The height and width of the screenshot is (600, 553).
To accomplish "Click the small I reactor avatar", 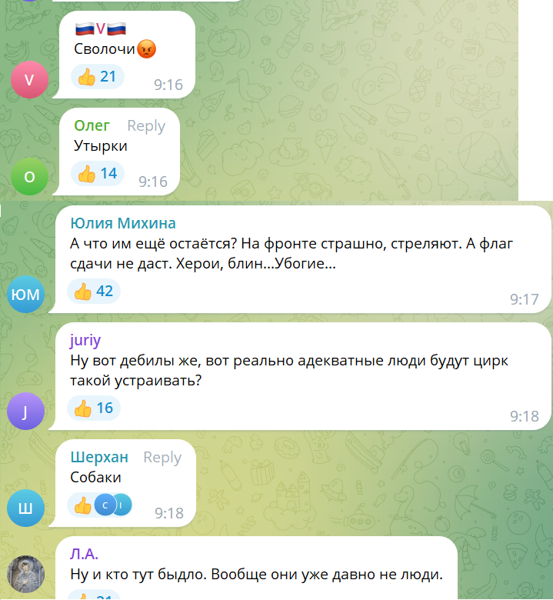I will tap(122, 505).
